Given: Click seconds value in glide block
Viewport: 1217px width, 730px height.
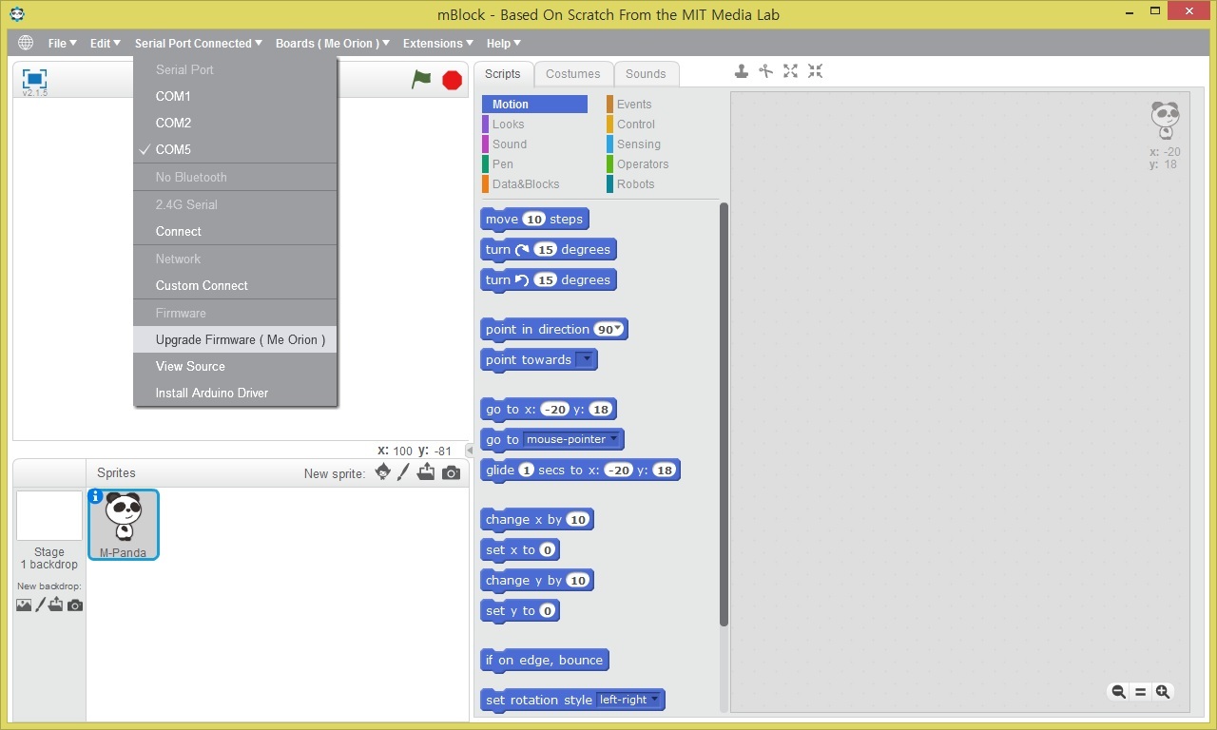Looking at the screenshot, I should click(526, 470).
